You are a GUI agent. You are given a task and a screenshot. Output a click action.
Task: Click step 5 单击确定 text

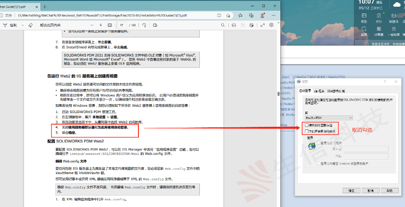click(69, 133)
